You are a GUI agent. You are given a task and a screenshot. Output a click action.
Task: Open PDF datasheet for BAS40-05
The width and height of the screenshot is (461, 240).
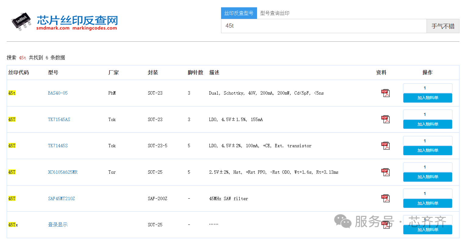385,93
